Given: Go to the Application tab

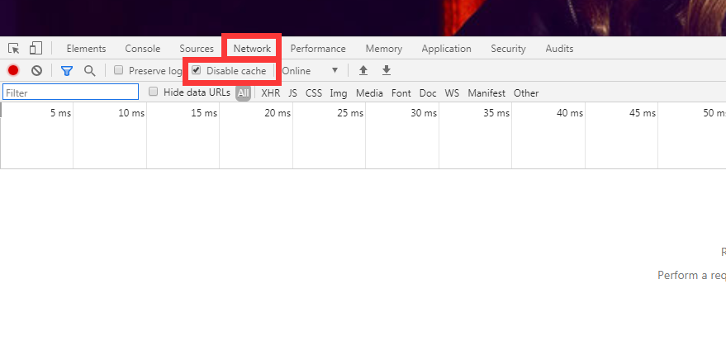Looking at the screenshot, I should click(x=446, y=49).
